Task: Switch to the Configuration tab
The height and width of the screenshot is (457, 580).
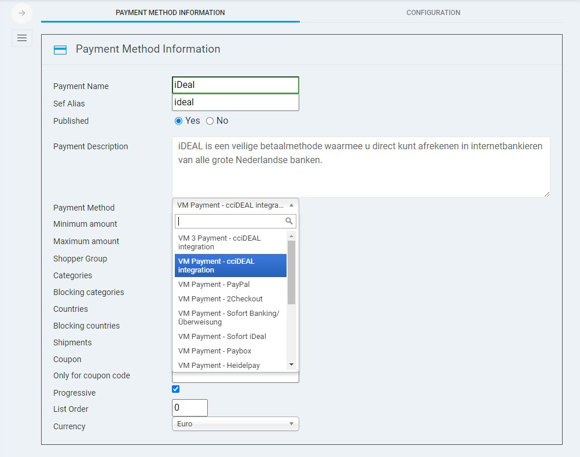Action: tap(433, 13)
